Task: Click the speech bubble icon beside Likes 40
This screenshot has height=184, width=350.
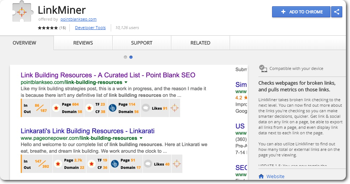Action: (148, 164)
